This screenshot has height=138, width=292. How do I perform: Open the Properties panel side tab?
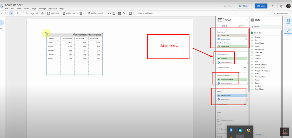point(288,32)
